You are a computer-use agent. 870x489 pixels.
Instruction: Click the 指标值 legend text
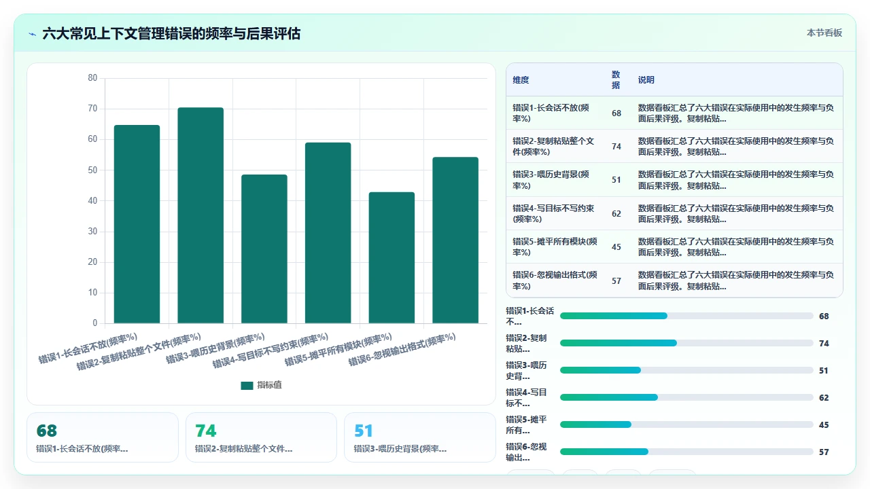(269, 385)
